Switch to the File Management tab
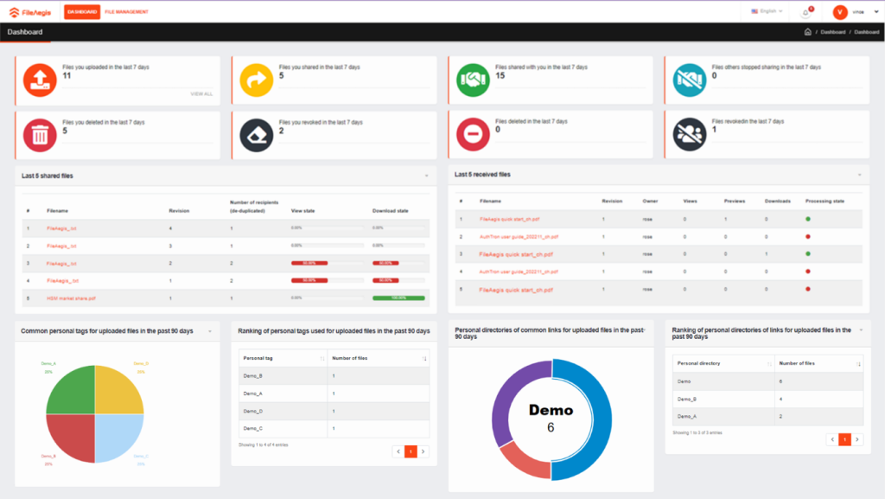Viewport: 885px width, 499px height. click(x=126, y=12)
